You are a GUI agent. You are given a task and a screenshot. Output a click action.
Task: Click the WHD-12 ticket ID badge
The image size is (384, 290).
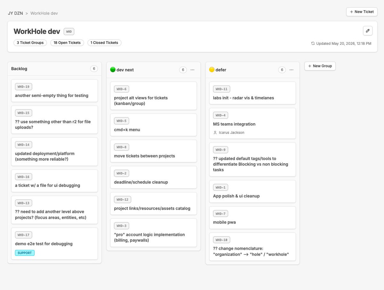coord(123,200)
